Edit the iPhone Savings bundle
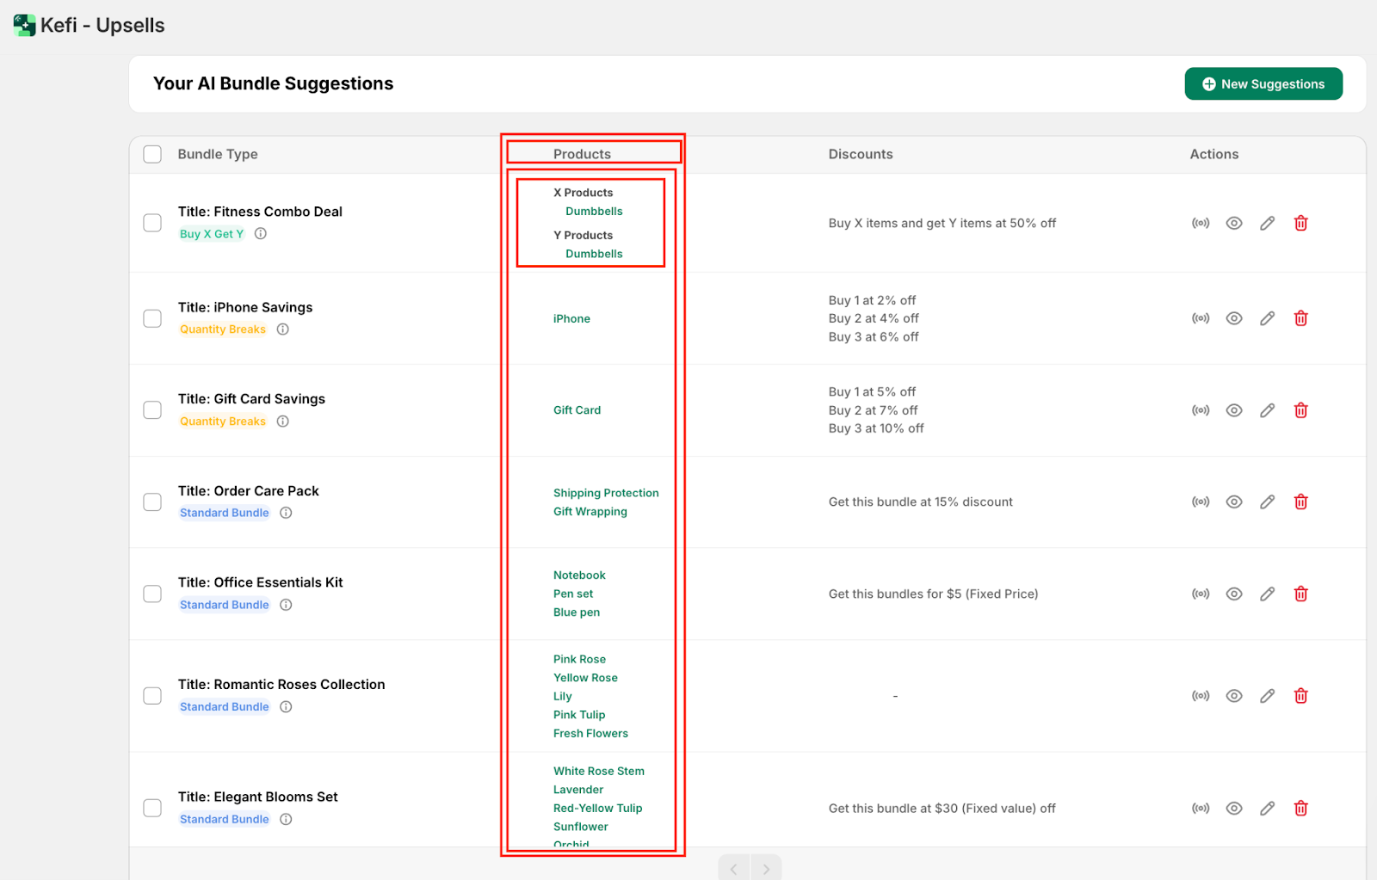1377x880 pixels. tap(1267, 318)
